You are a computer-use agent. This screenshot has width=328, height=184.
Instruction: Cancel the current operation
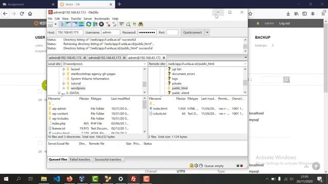[x=101, y=25]
